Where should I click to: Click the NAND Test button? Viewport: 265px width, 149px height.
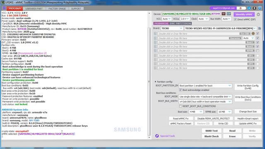pos(212,131)
